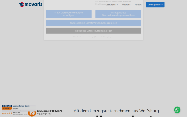Viewport: 187px width, 117px height.
Task: Open the Kontakt page
Action: point(138,5)
